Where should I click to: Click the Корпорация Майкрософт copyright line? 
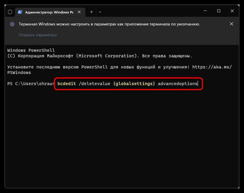(100, 56)
